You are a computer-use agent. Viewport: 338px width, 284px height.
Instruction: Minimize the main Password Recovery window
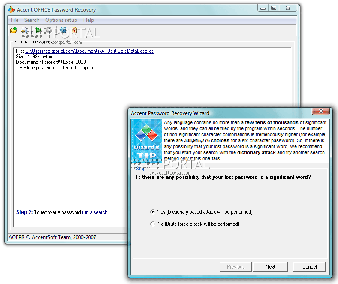(x=263, y=8)
